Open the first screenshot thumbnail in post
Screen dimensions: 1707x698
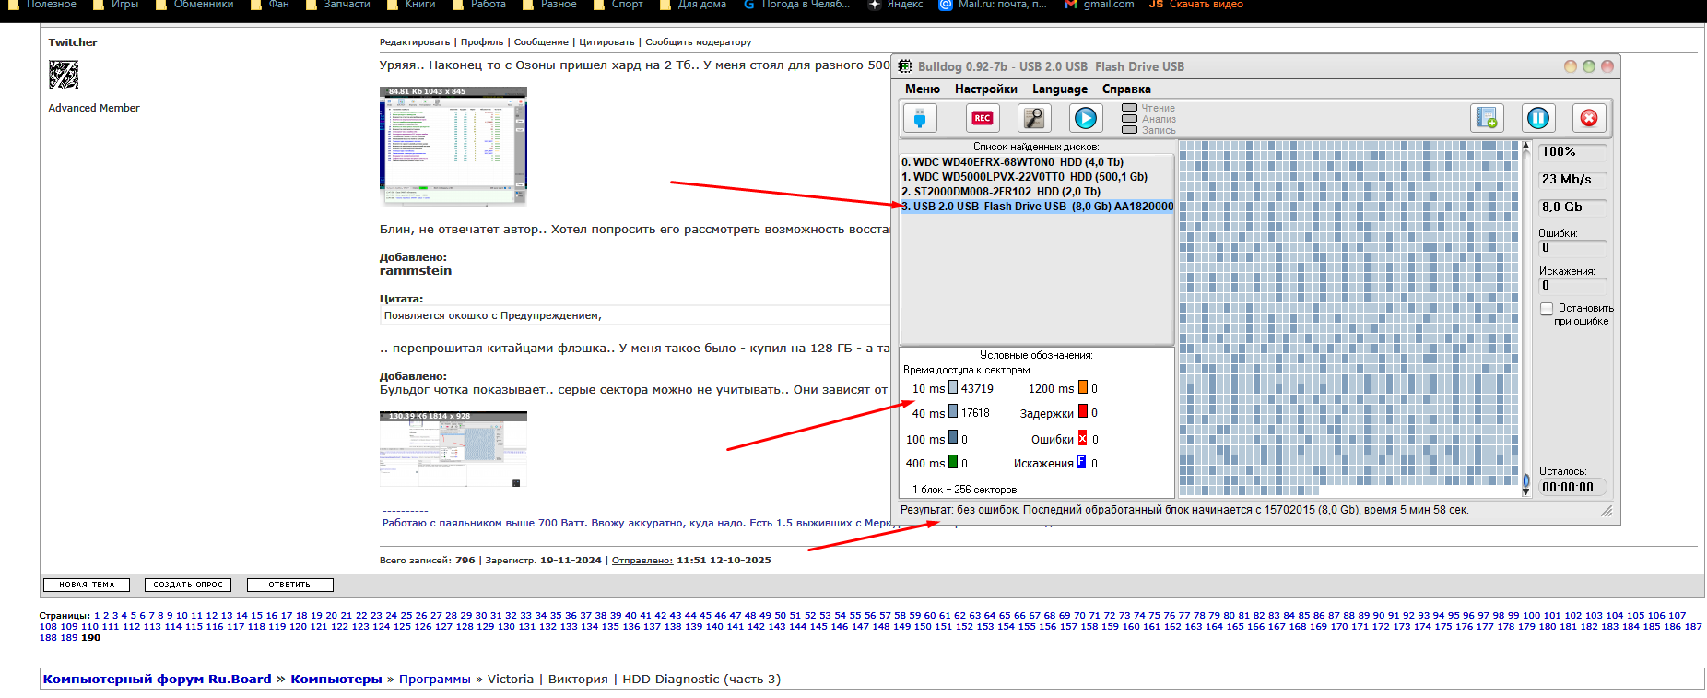(453, 146)
